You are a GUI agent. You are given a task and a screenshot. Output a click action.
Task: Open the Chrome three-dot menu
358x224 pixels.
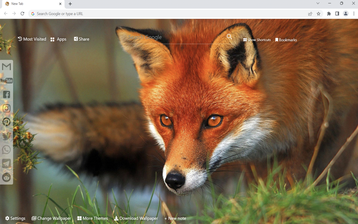[x=354, y=14]
